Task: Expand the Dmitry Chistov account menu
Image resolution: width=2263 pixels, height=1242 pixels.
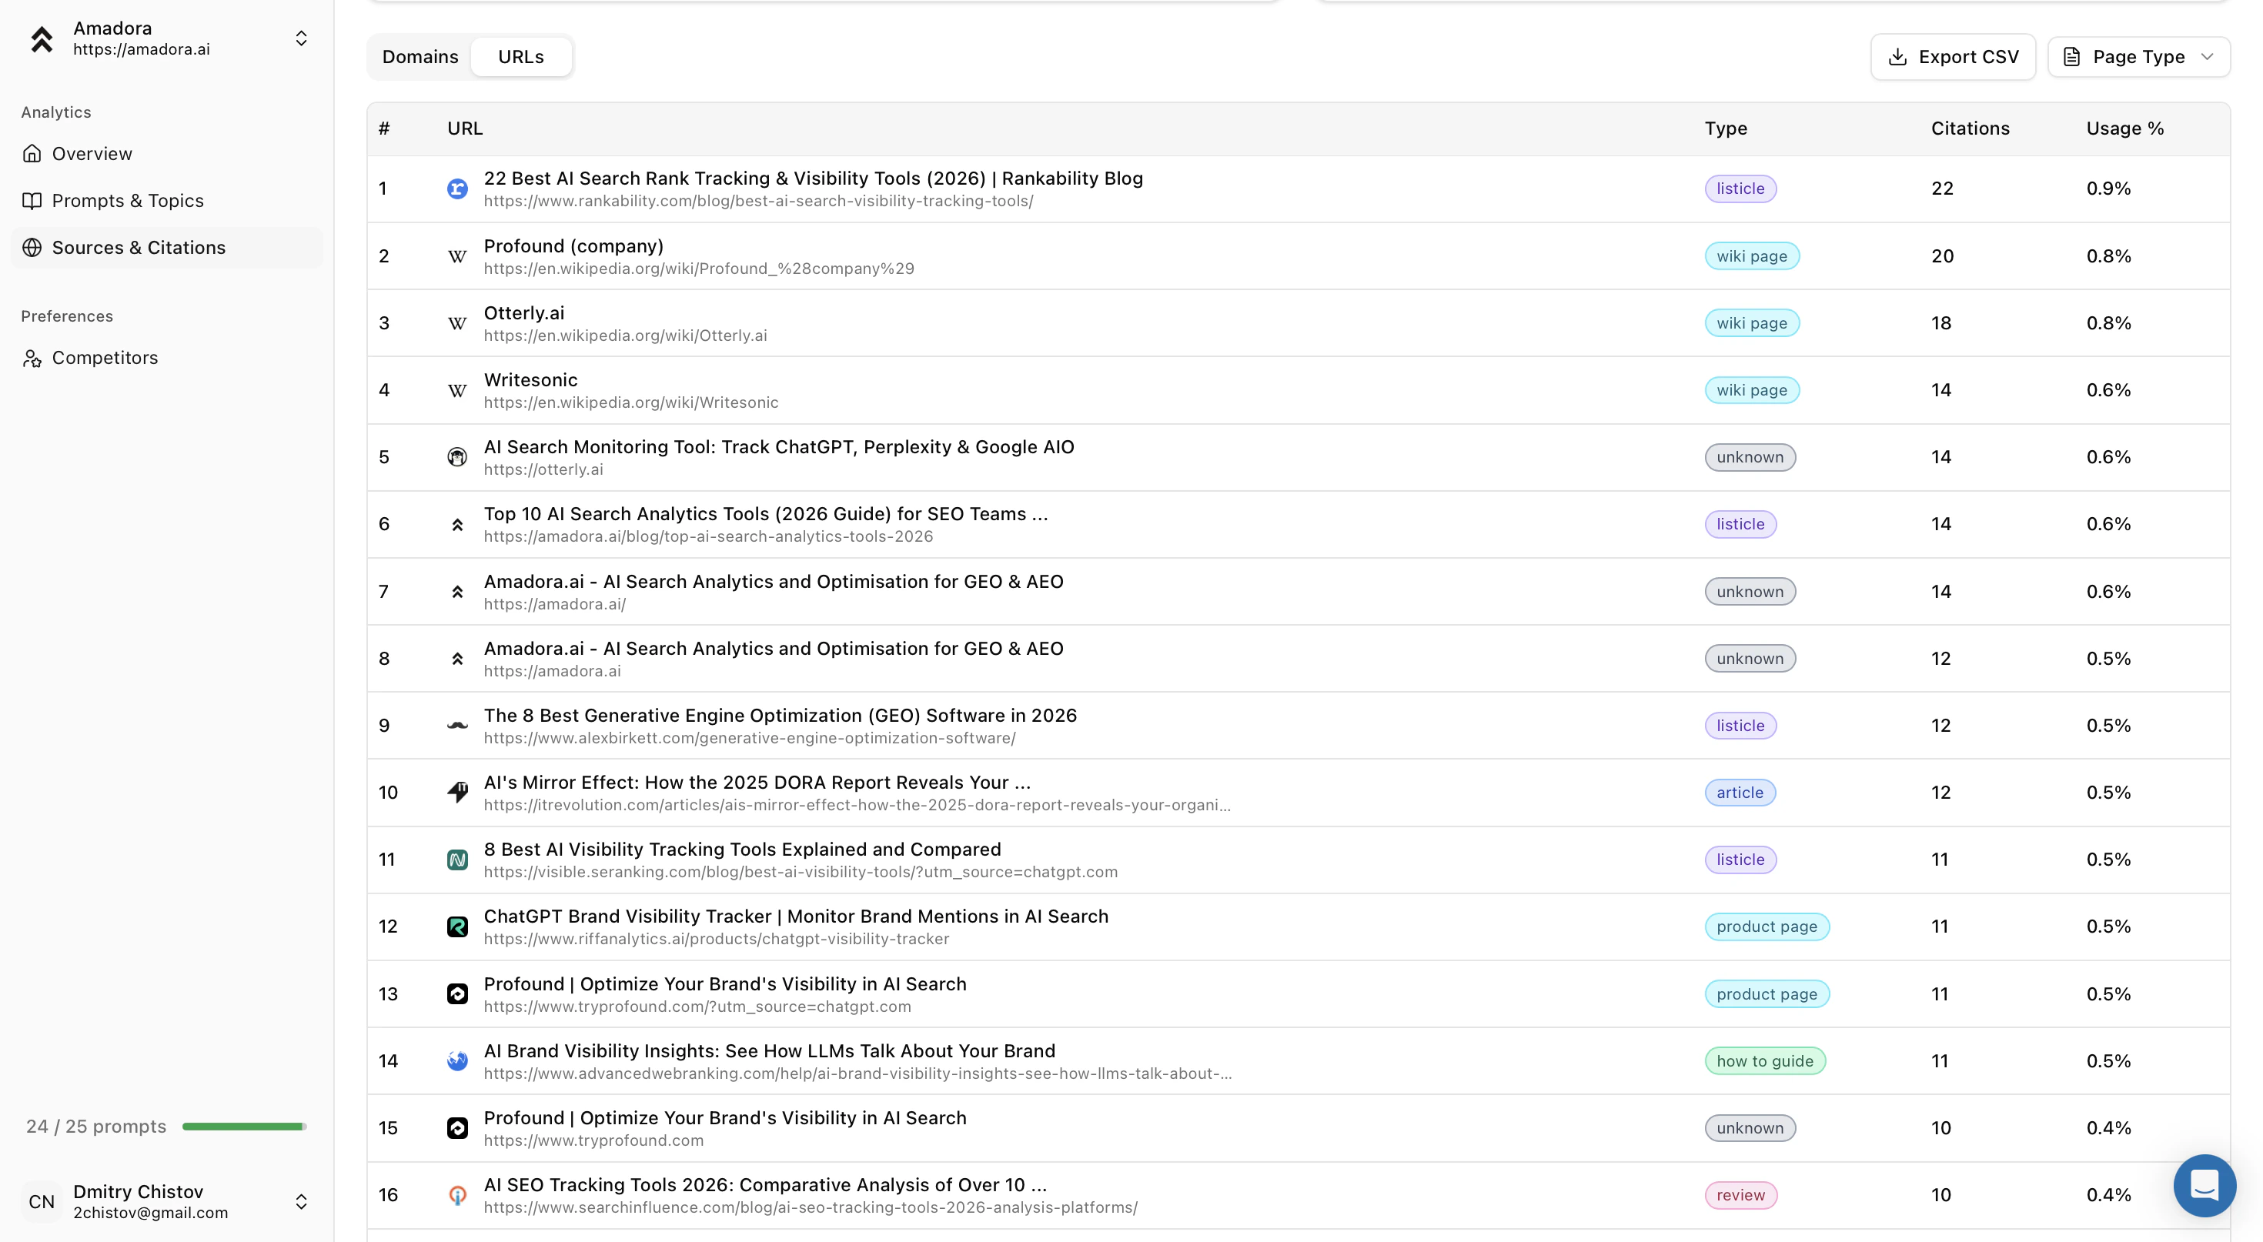Action: (301, 1201)
